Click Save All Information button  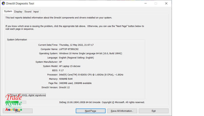click(x=122, y=111)
